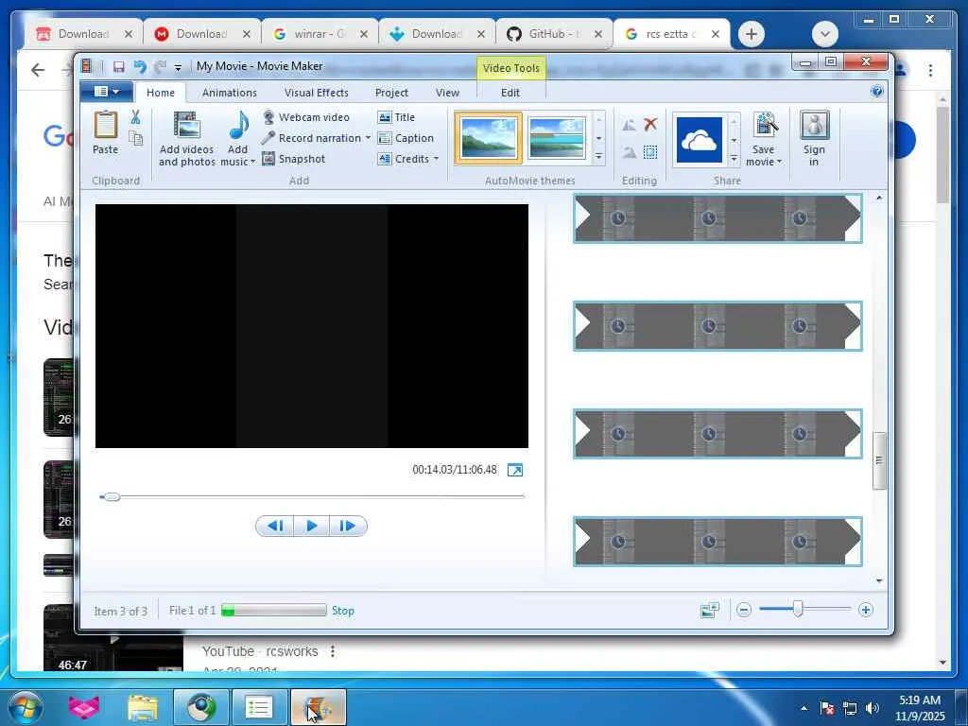This screenshot has width=968, height=726.
Task: Select second AutoMovie theme thumbnail
Action: (556, 138)
